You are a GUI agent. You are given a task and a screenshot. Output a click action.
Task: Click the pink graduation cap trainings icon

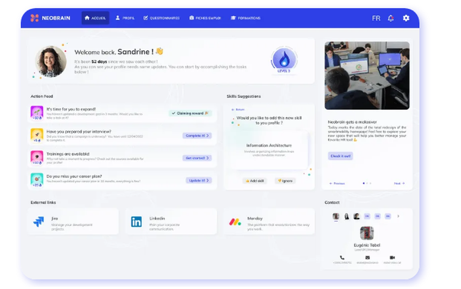pos(37,157)
